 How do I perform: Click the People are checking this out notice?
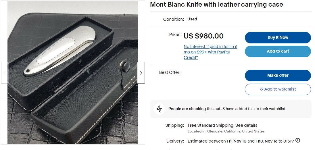[227, 109]
